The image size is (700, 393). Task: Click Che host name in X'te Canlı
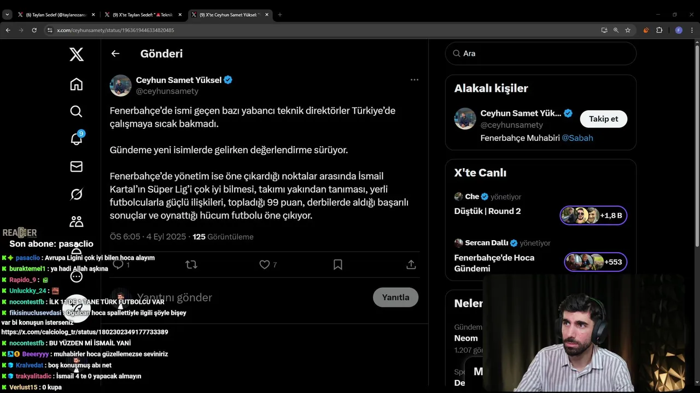click(x=472, y=196)
